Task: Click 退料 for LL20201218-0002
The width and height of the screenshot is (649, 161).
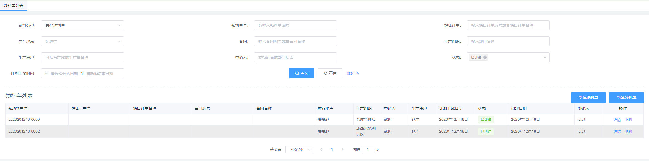Action: (629, 132)
